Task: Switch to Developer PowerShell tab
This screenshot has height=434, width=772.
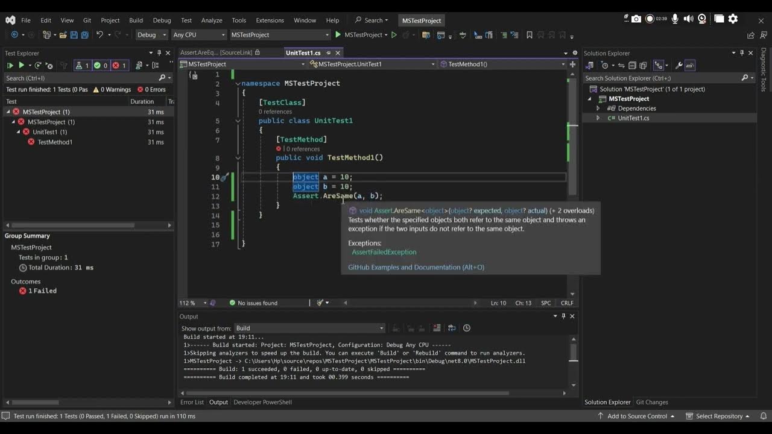Action: tap(262, 402)
